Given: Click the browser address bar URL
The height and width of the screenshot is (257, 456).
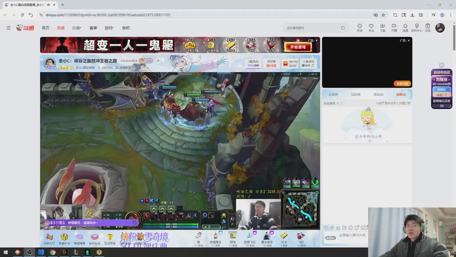Looking at the screenshot, I should coord(108,15).
